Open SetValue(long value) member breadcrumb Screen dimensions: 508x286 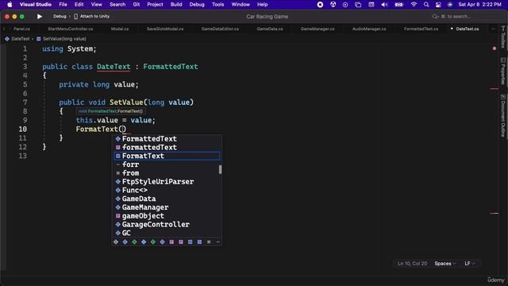(x=61, y=39)
